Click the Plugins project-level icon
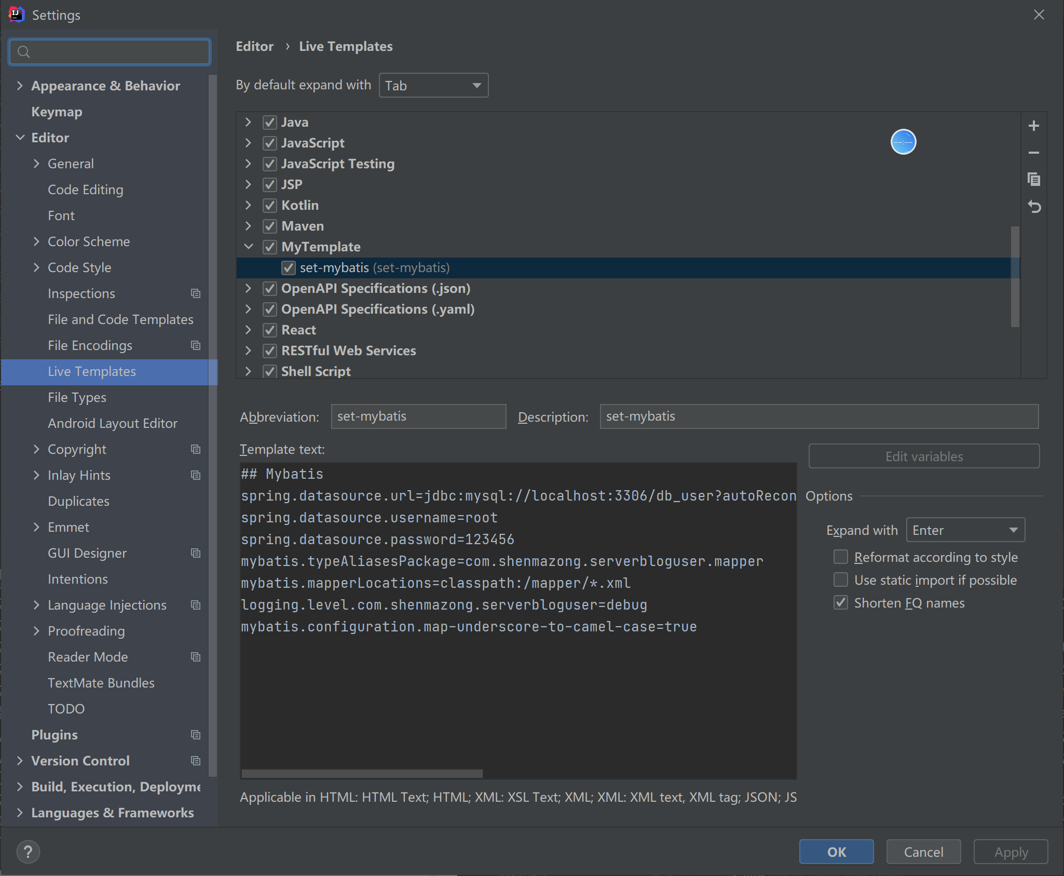Viewport: 1064px width, 876px height. tap(196, 735)
